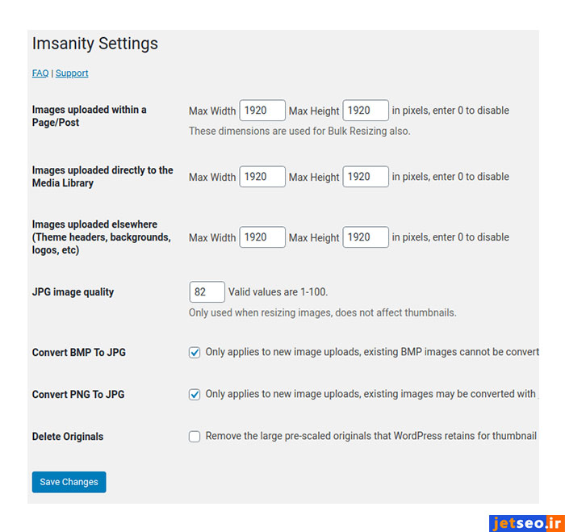Click the jetseo.ir logo watermark
The width and height of the screenshot is (565, 532).
pos(525,523)
